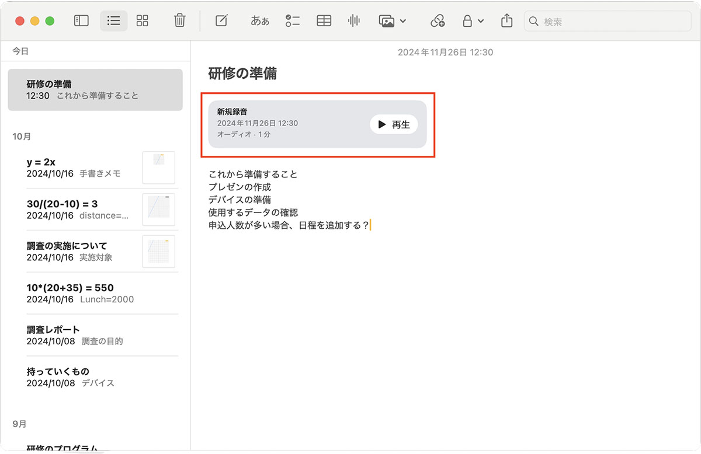Play the 新規録音 recording
Viewport: 701px width, 454px height.
pos(394,124)
